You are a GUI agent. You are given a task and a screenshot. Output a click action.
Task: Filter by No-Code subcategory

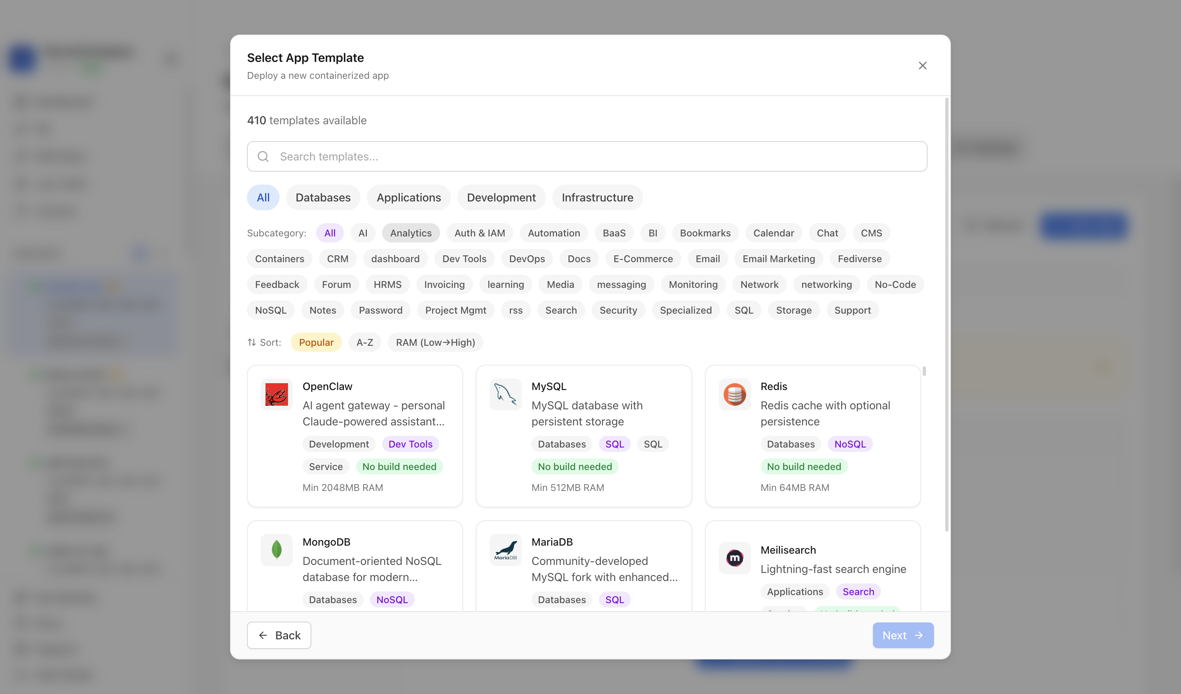coord(895,284)
